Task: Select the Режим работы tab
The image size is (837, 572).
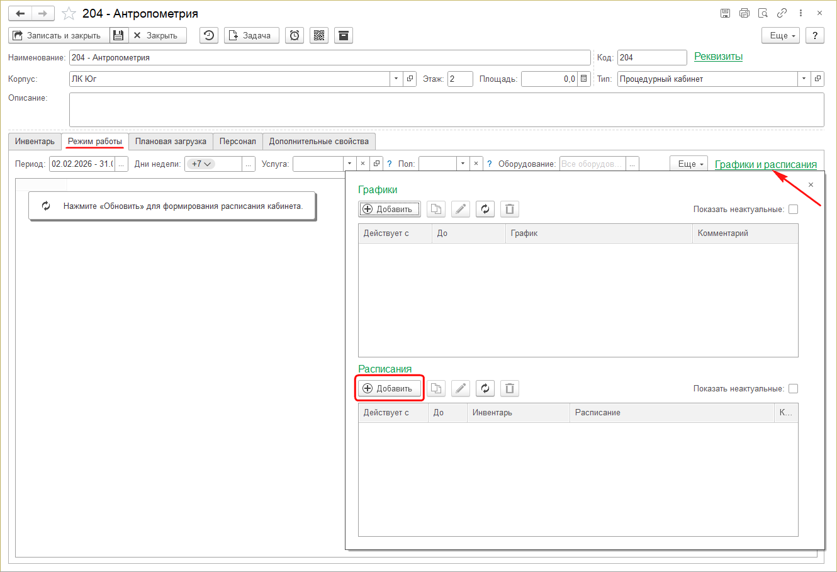Action: pos(95,141)
